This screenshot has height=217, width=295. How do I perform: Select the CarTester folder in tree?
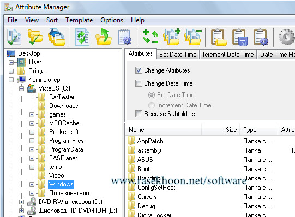(62, 97)
